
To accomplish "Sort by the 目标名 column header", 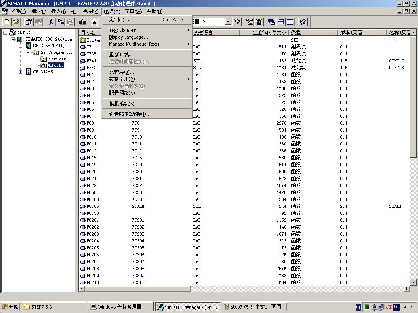I will [x=90, y=33].
